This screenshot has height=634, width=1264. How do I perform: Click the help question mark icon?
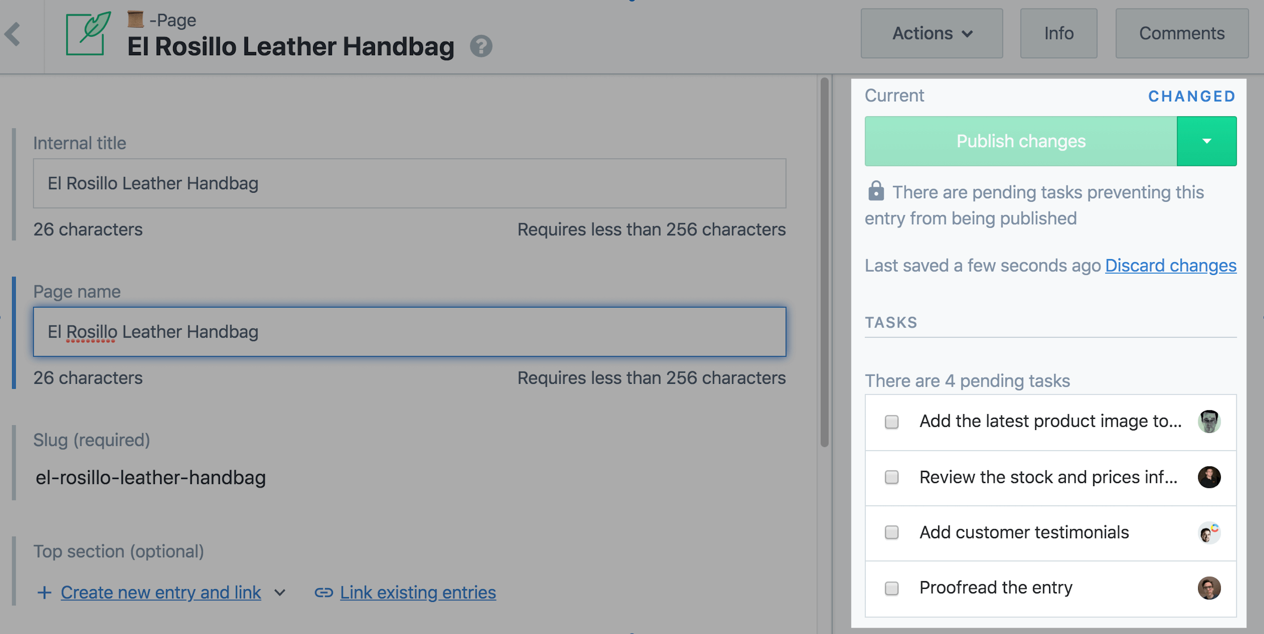[481, 47]
